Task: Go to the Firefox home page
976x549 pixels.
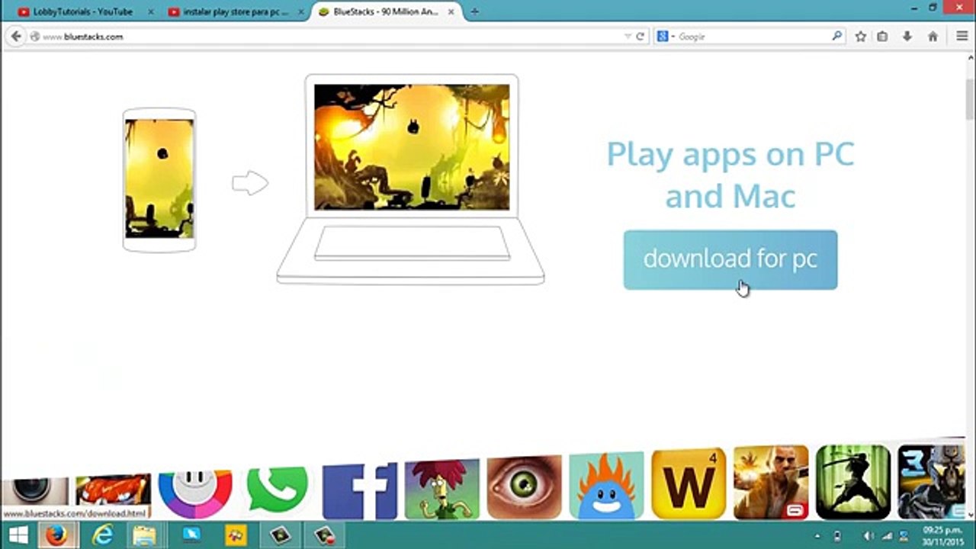Action: click(x=933, y=36)
